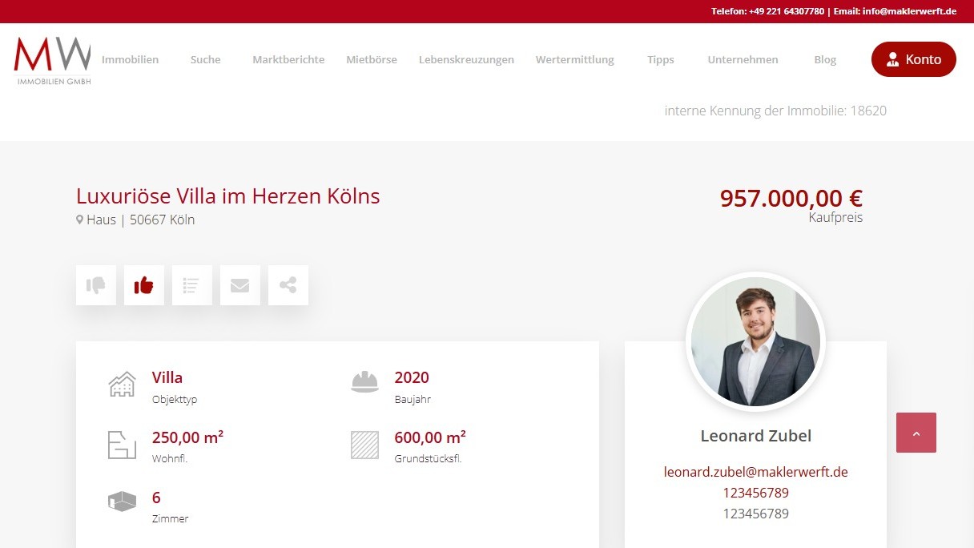Click the share icon button
974x548 pixels.
coord(288,285)
